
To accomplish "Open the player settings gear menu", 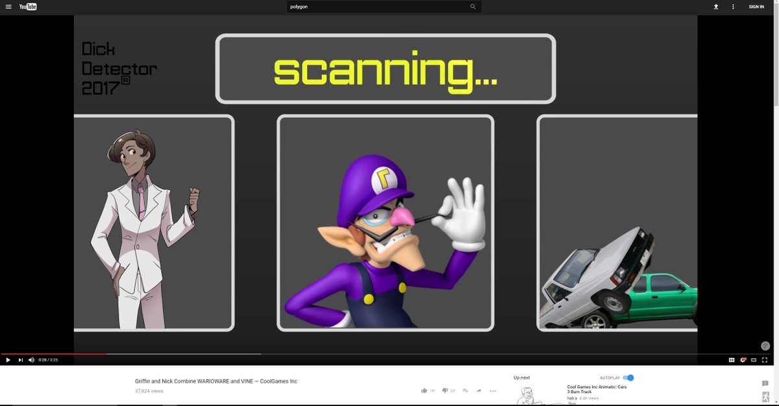I will tap(743, 360).
